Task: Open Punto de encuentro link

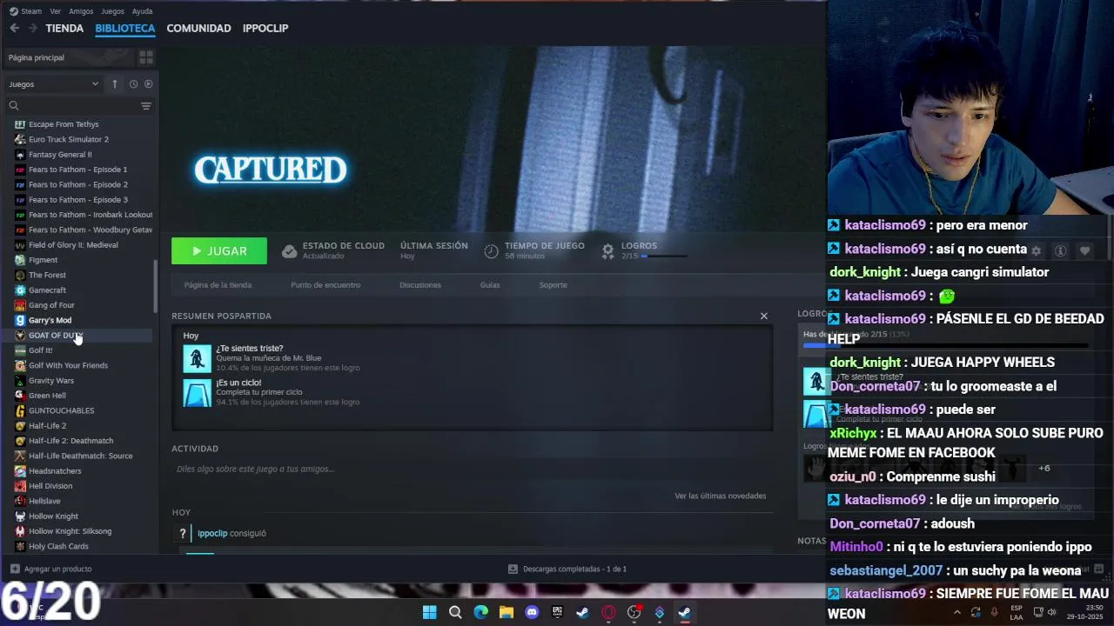Action: tap(325, 285)
